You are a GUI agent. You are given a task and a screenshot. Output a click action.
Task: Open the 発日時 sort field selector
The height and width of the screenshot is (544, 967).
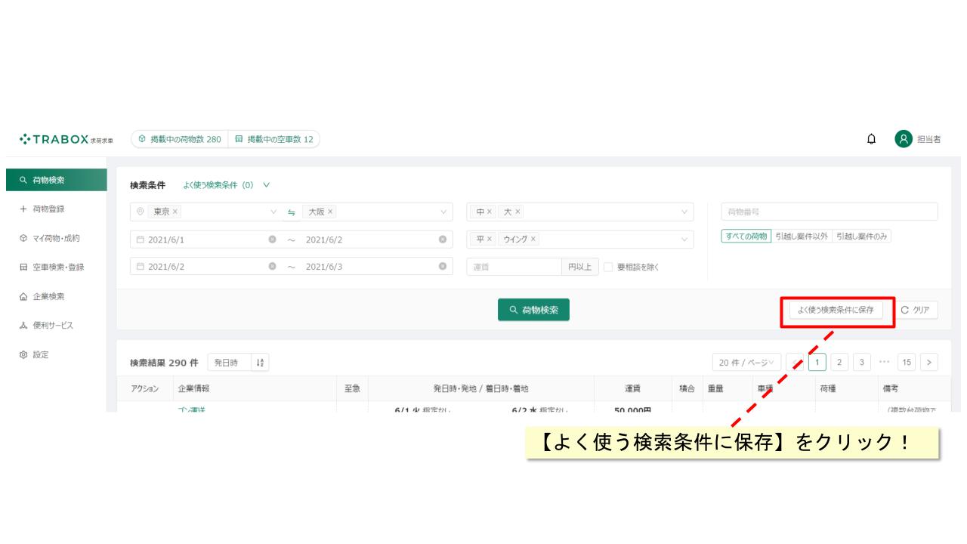click(x=229, y=363)
